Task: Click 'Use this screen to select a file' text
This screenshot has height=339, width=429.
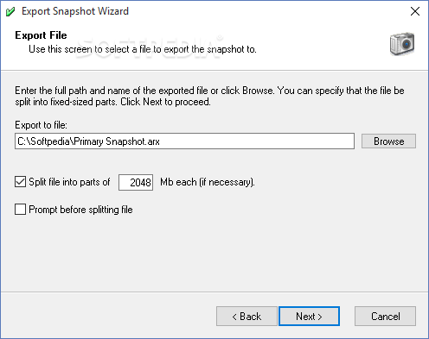Action: pos(143,49)
